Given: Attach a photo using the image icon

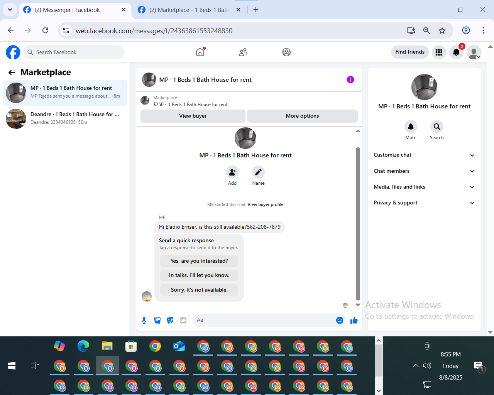Looking at the screenshot, I should tap(157, 320).
